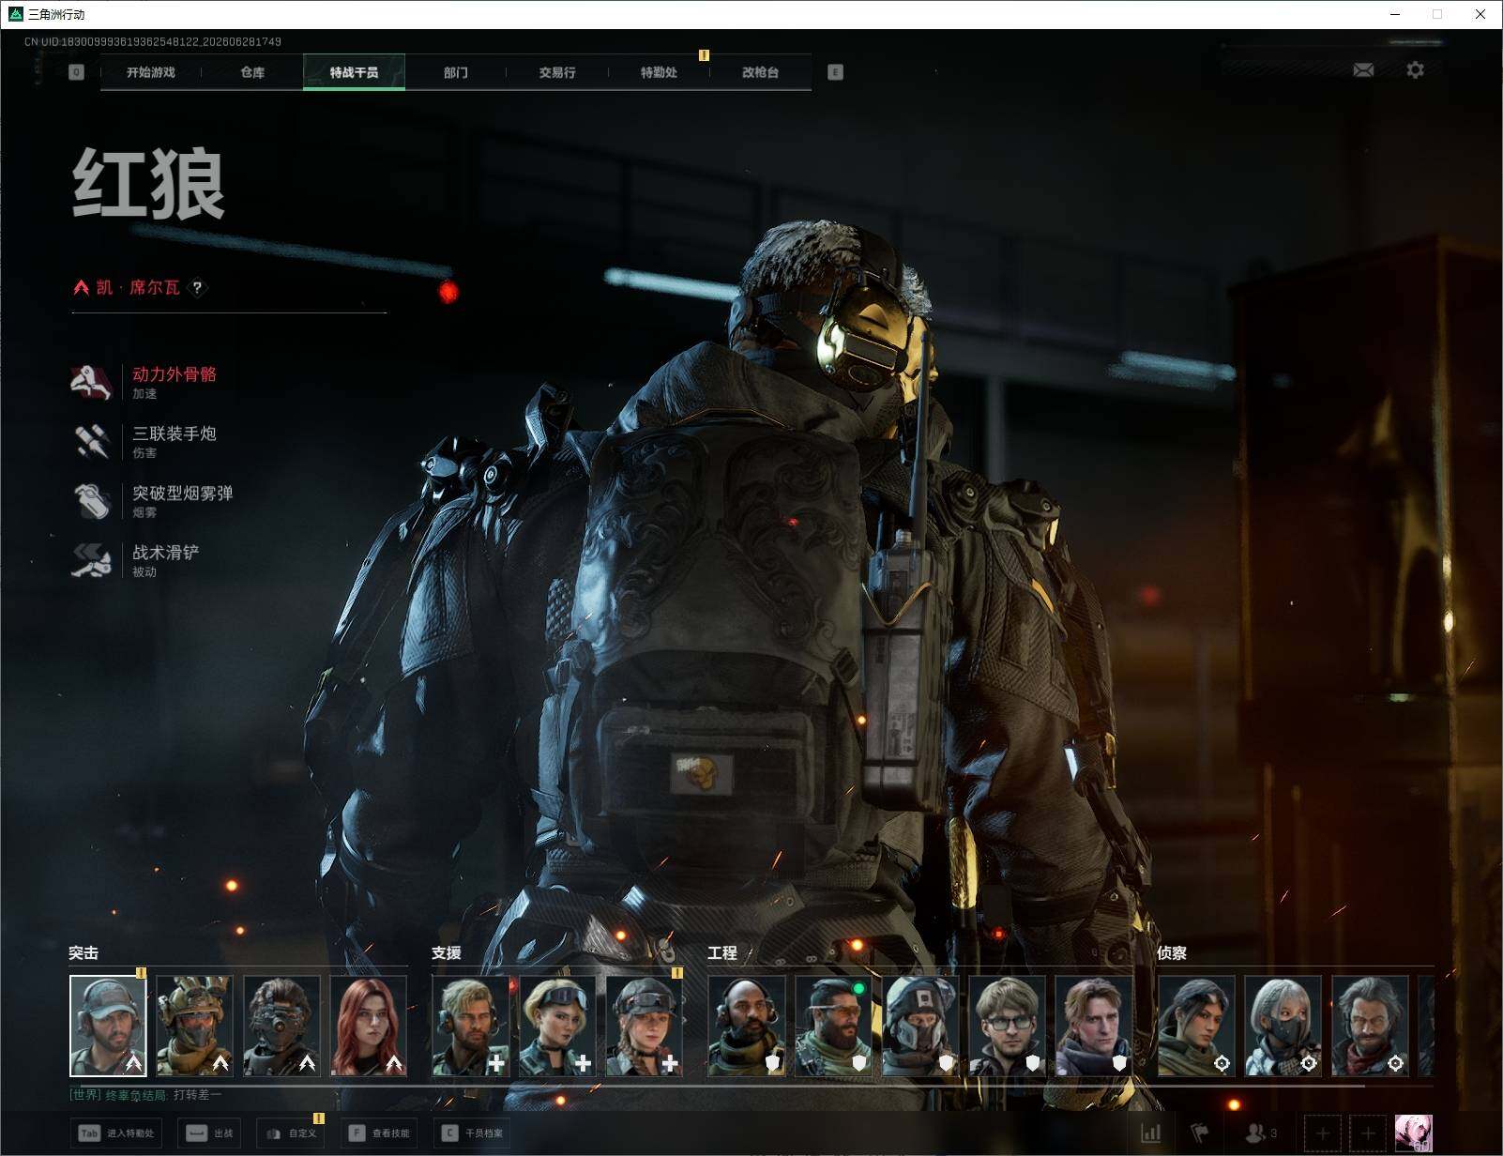Switch to the 部门 tab
The image size is (1503, 1156).
click(x=456, y=72)
